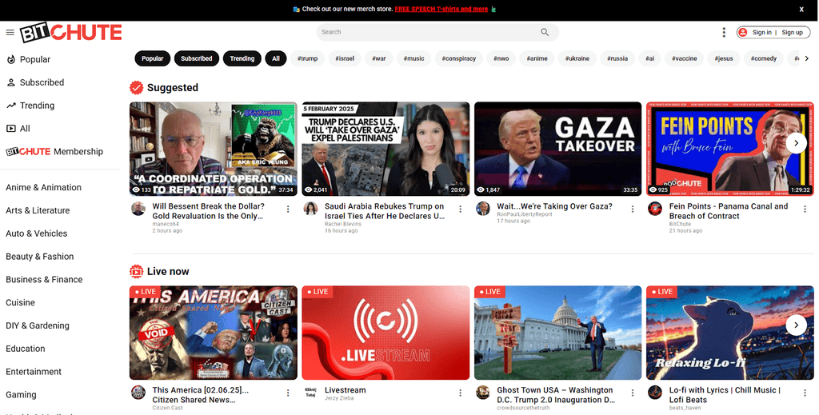Click the Popular flame icon in sidebar
The height and width of the screenshot is (415, 819).
11,59
